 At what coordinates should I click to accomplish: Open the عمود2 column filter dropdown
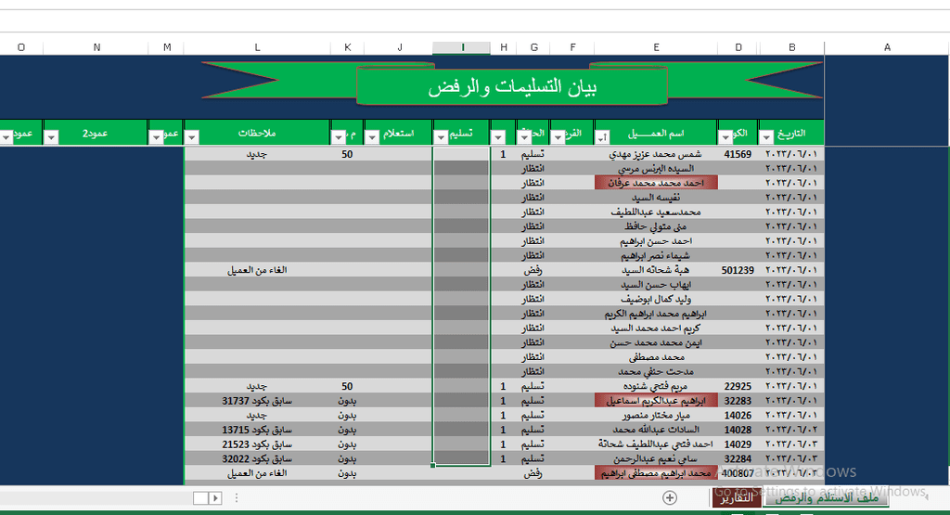pyautogui.click(x=51, y=137)
